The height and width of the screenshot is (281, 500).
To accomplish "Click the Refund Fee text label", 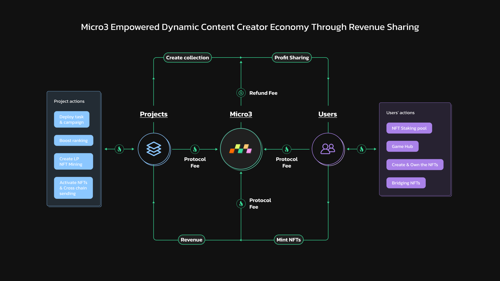I will coord(263,93).
